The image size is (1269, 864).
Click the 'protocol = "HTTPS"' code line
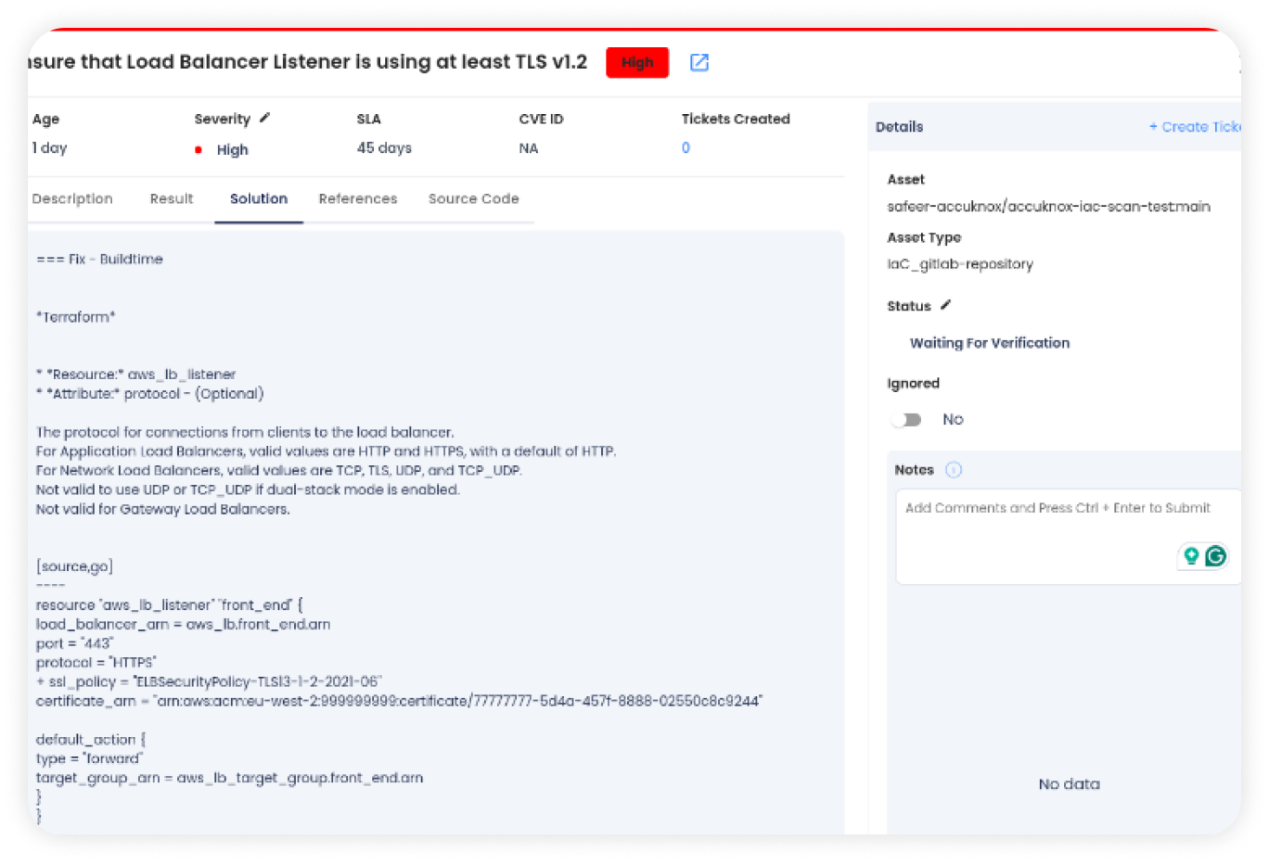[x=96, y=663]
